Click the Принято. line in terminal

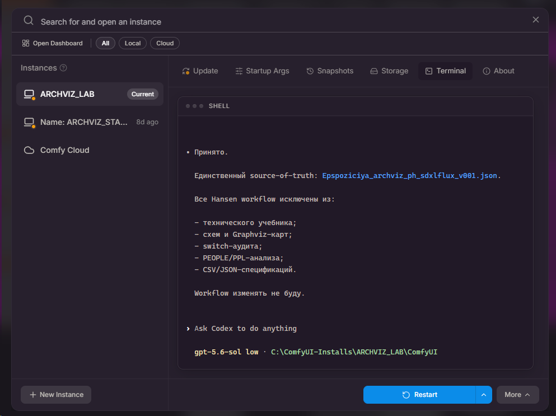click(211, 152)
